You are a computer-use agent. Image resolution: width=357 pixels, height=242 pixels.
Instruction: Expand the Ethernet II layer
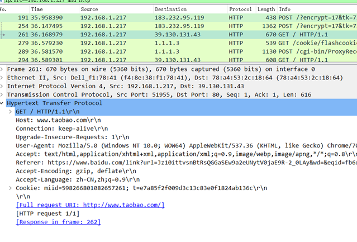click(x=2, y=78)
